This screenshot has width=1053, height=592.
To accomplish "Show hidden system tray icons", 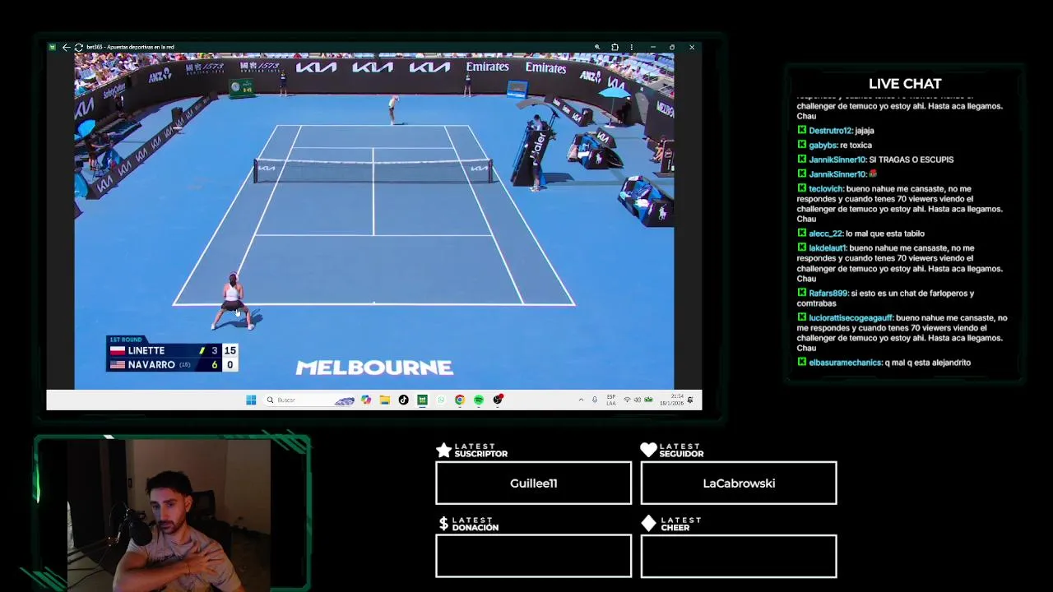I will [x=581, y=400].
